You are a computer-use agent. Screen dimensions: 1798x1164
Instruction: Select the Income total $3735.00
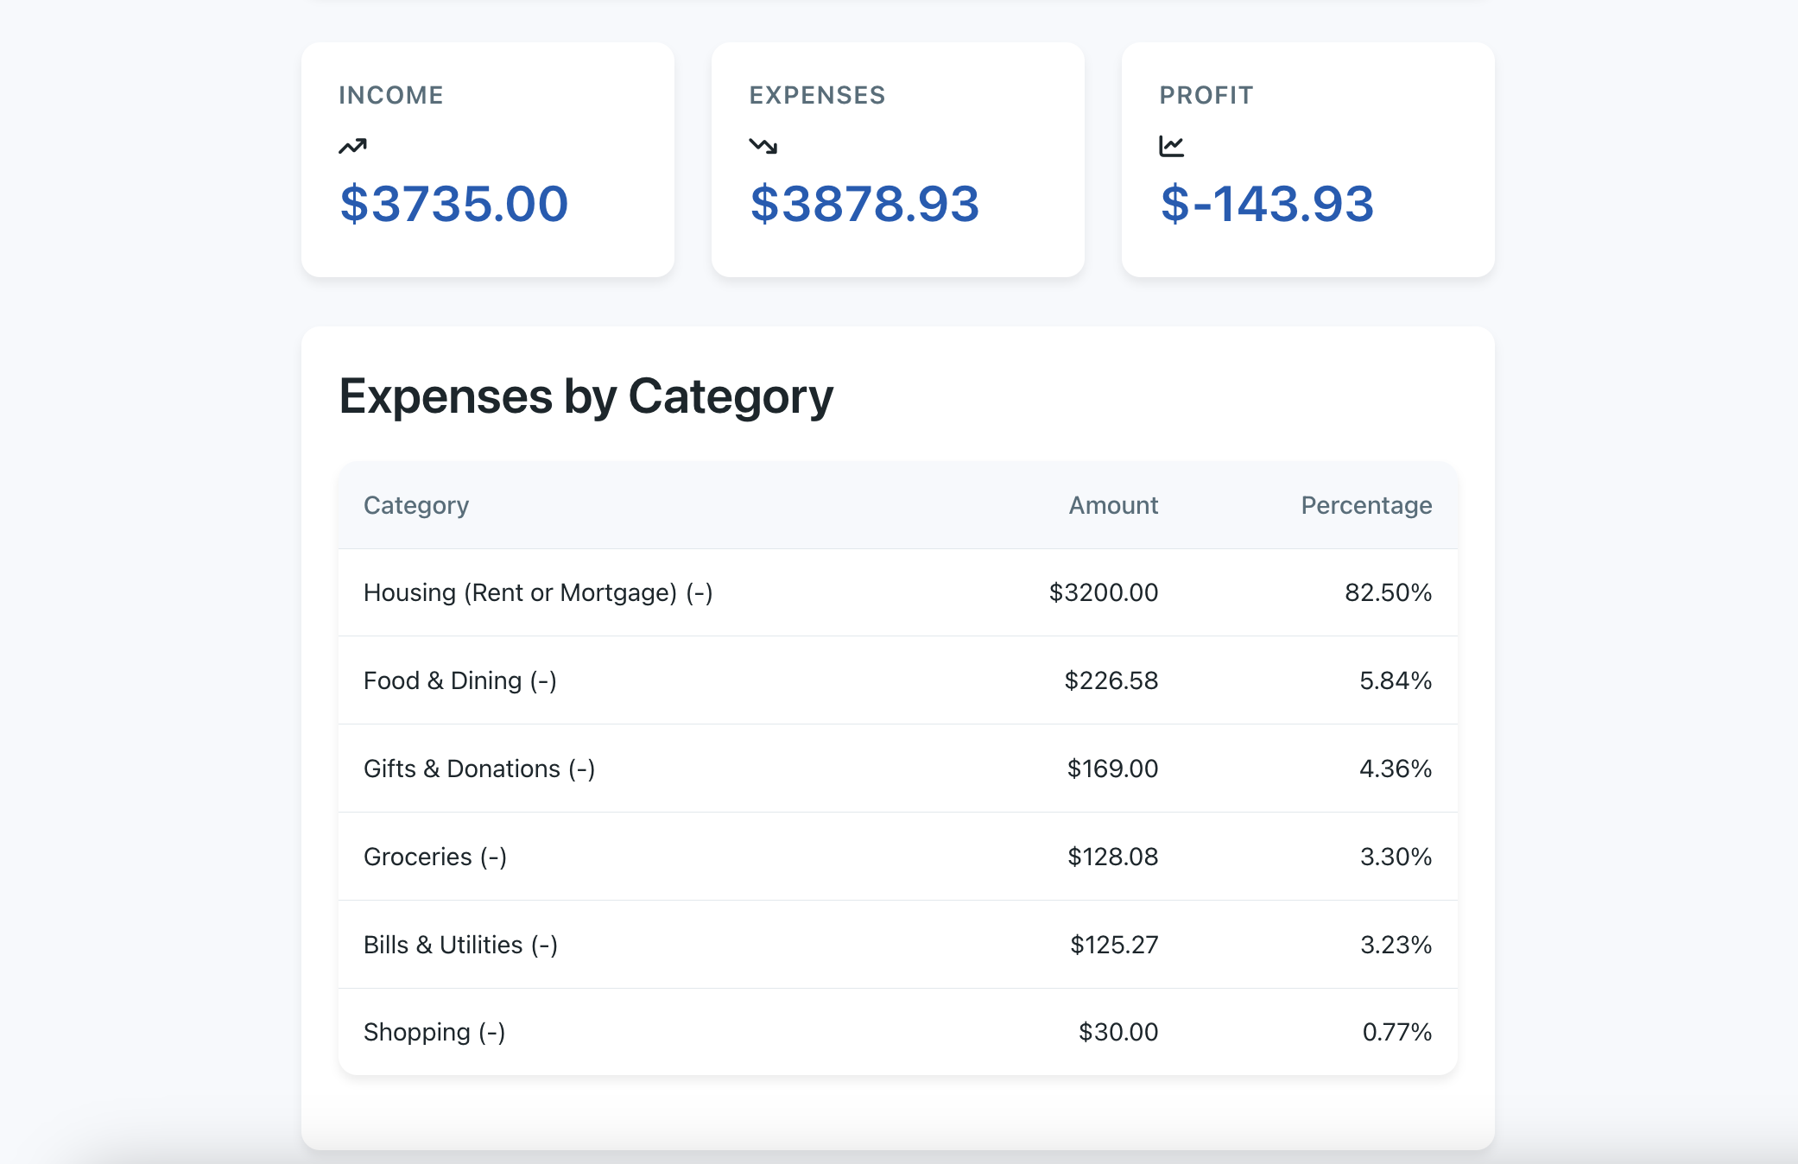(454, 204)
